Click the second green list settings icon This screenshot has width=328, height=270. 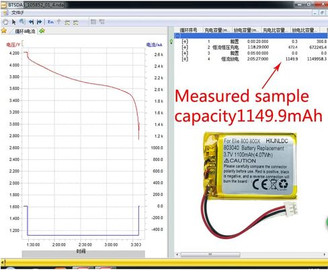coord(76,22)
